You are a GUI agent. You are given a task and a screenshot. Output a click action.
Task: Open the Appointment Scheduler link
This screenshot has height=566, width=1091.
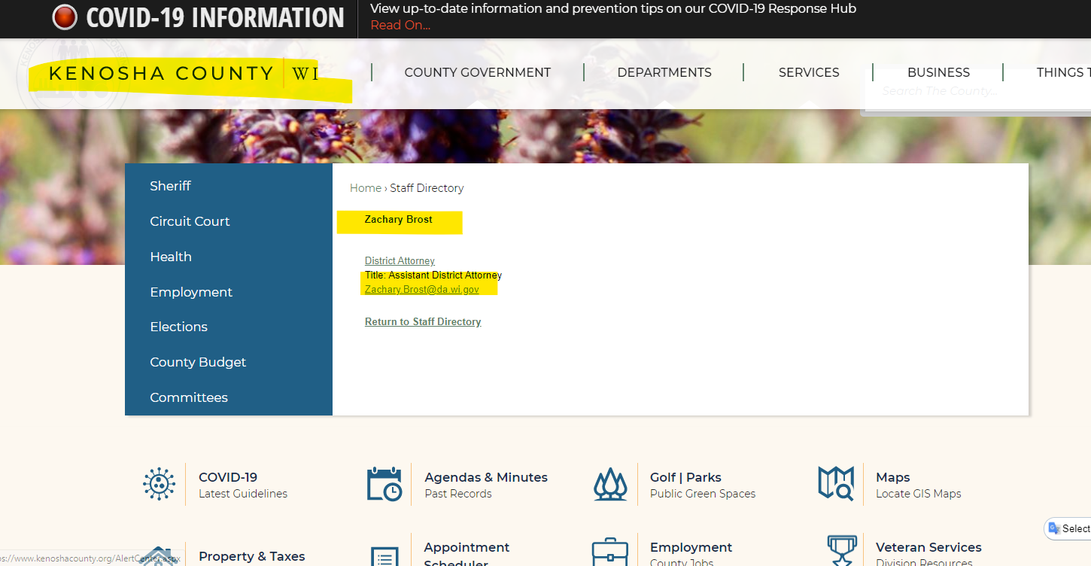coord(466,553)
